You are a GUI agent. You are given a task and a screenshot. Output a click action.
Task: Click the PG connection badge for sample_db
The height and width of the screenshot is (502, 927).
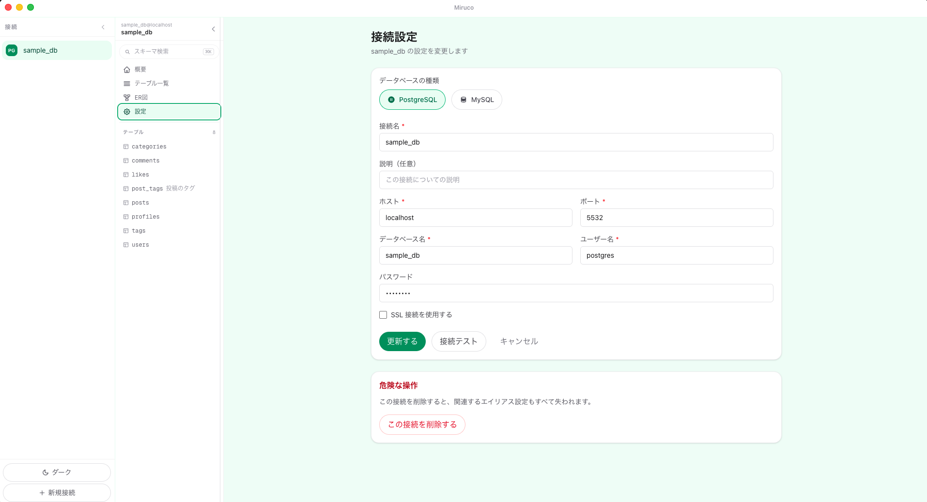(12, 50)
